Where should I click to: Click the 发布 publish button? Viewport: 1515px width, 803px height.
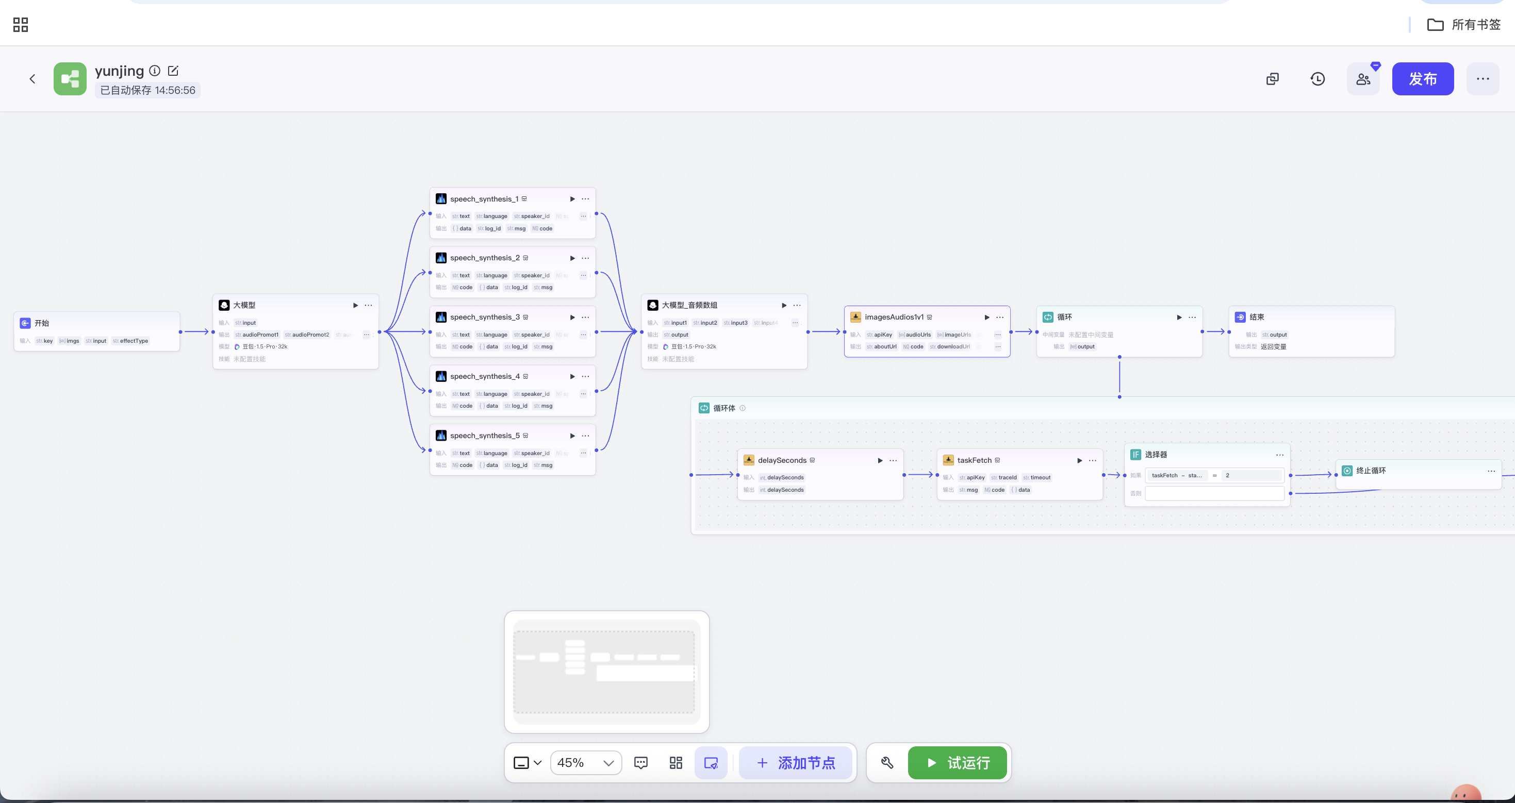1422,79
